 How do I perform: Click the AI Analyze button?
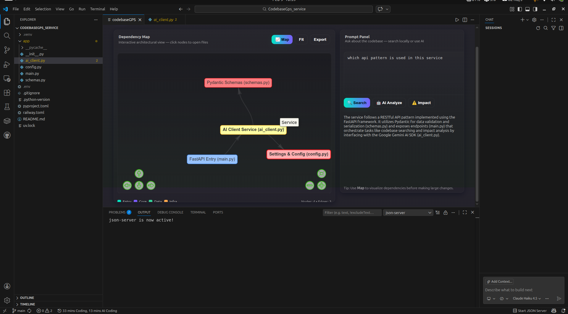coord(389,103)
